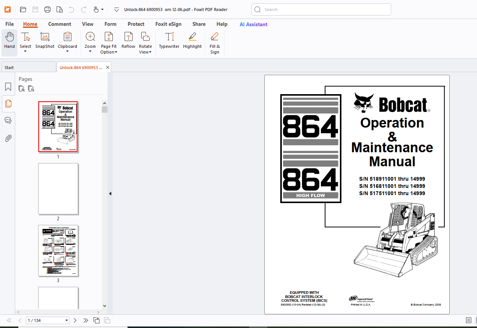This screenshot has width=477, height=328.
Task: Click the Search field
Action: pos(321,9)
